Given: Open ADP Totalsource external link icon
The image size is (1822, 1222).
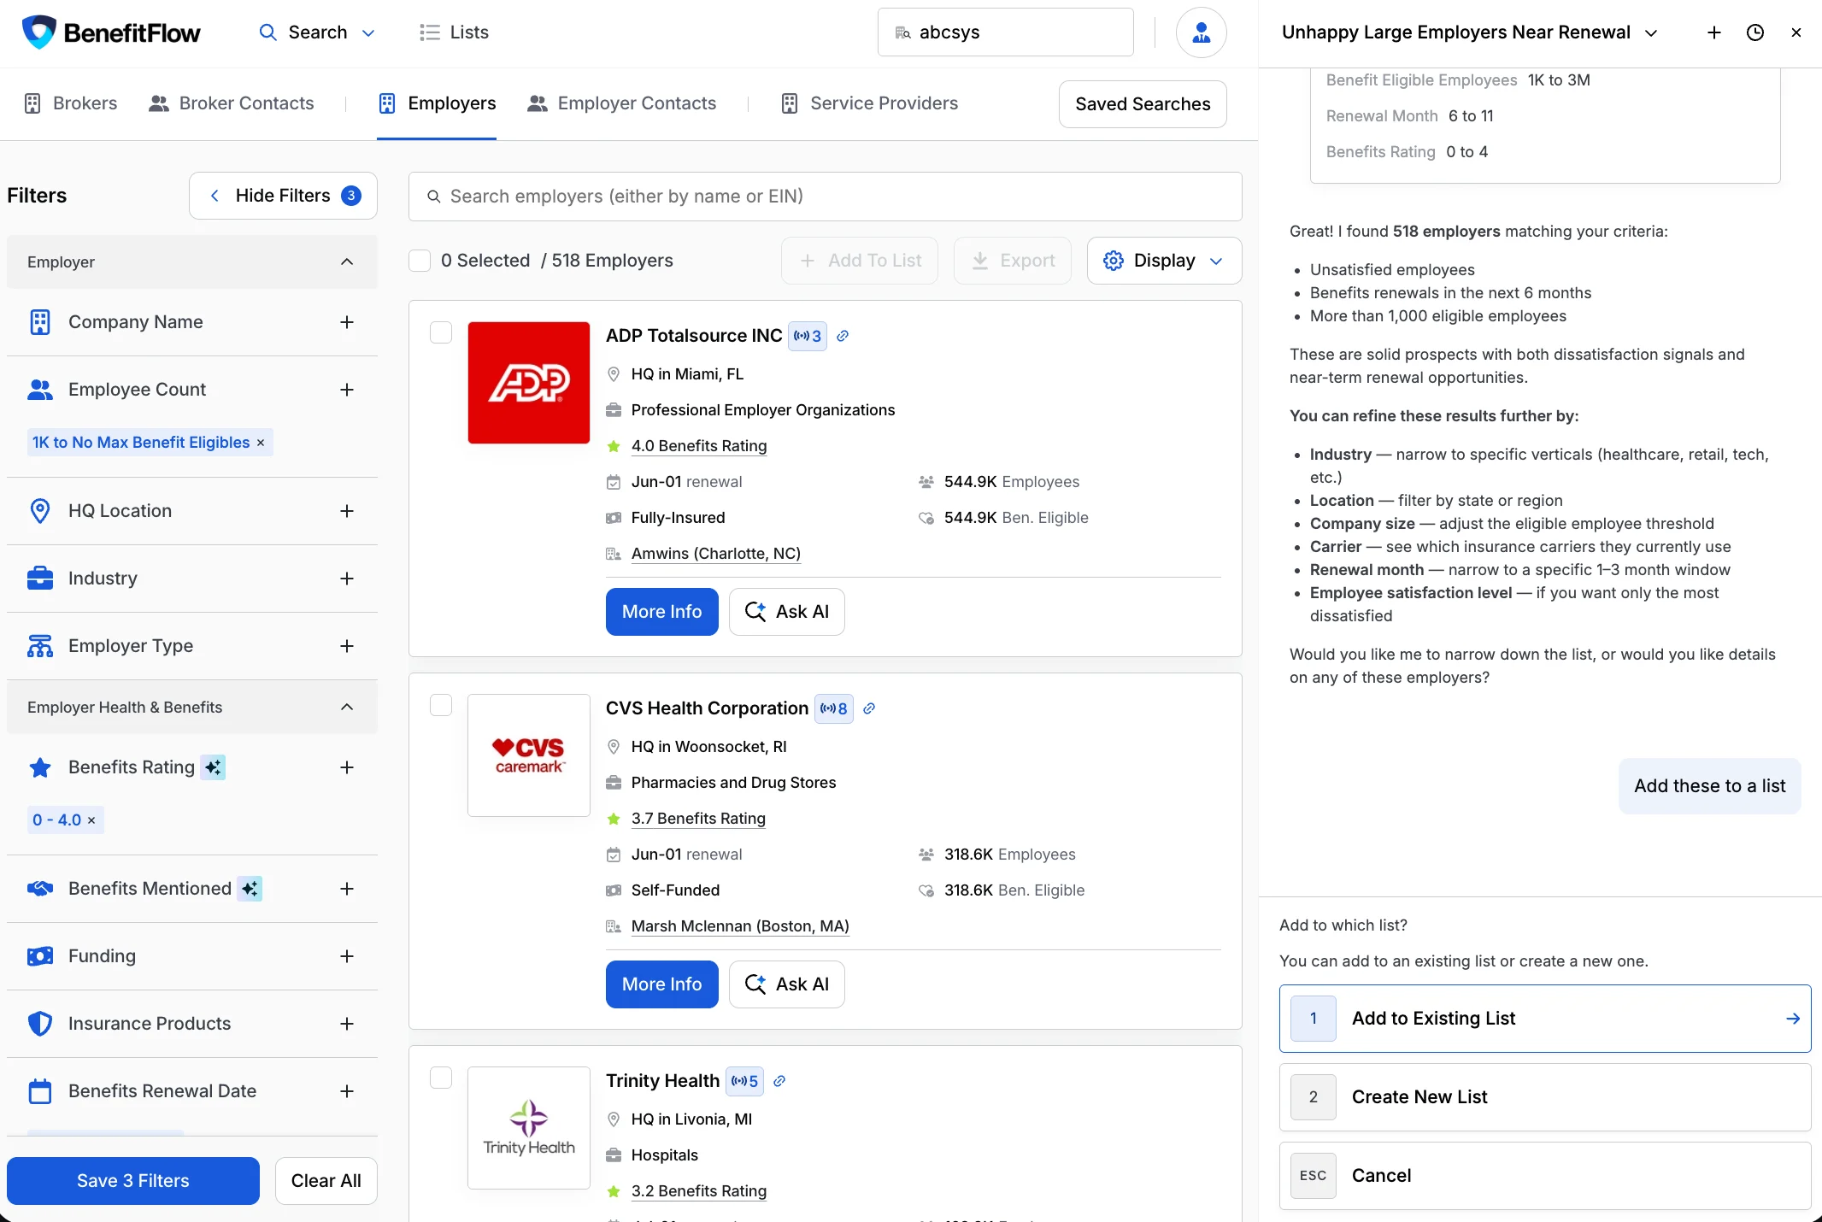Looking at the screenshot, I should 843,336.
